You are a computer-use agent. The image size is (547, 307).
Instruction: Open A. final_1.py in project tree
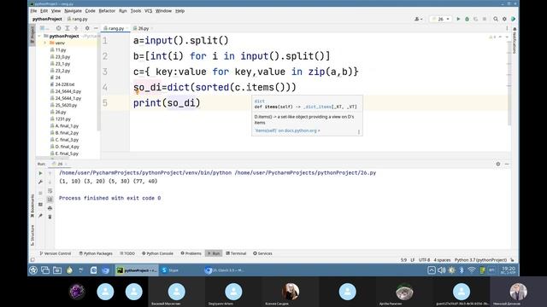click(67, 125)
